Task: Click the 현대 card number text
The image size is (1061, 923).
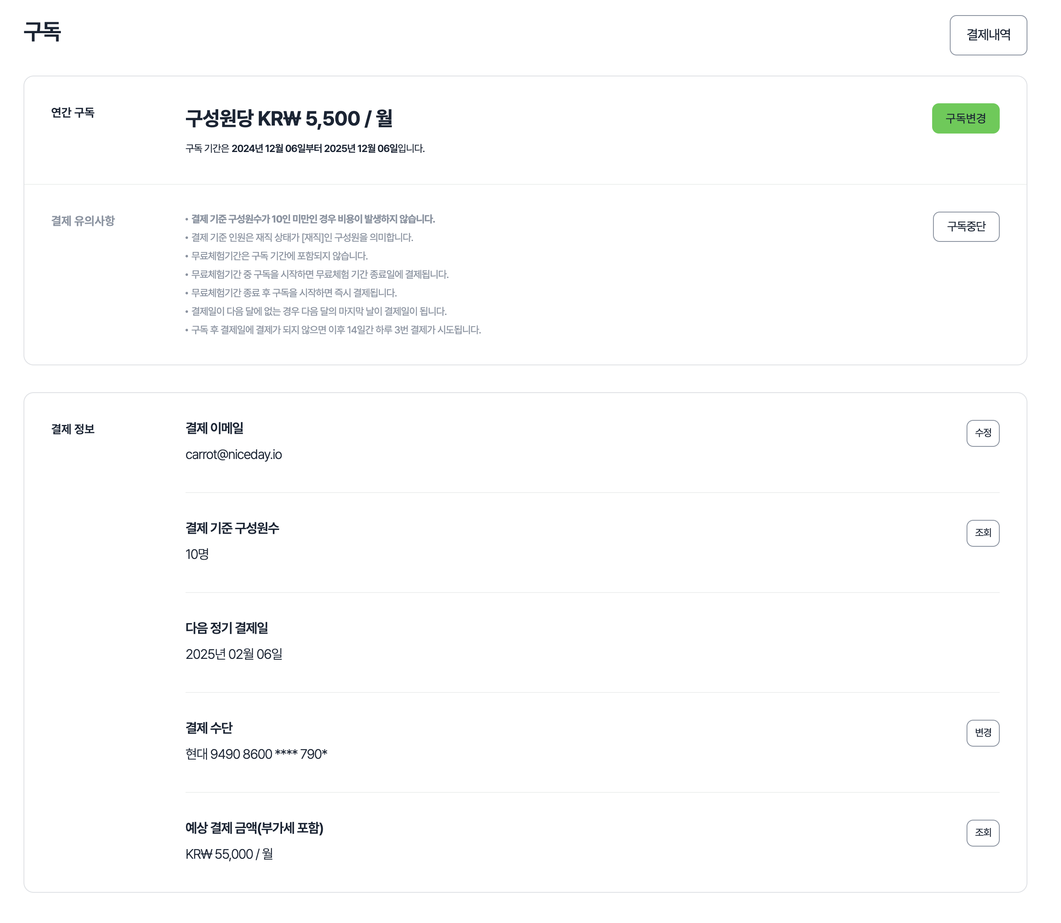Action: (256, 755)
